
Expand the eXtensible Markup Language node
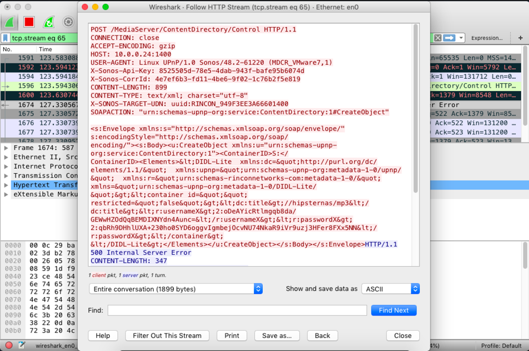[6, 194]
